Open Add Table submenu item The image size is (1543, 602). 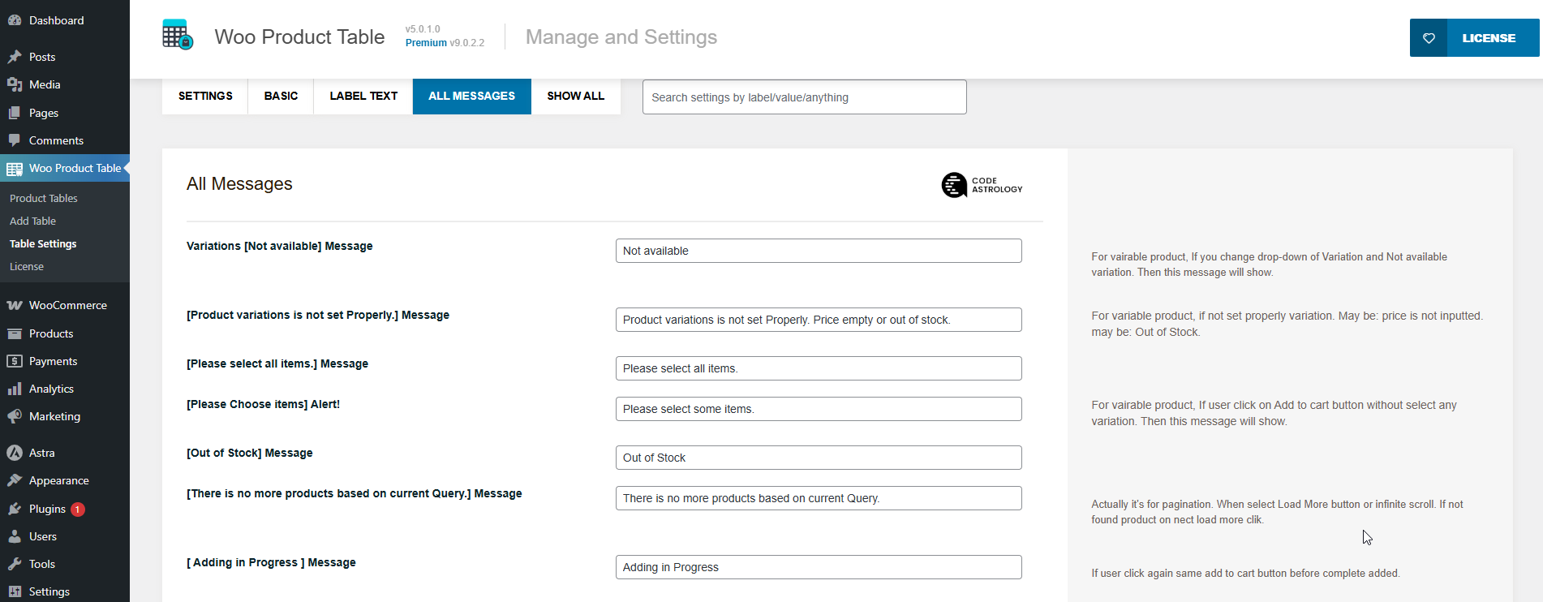33,221
